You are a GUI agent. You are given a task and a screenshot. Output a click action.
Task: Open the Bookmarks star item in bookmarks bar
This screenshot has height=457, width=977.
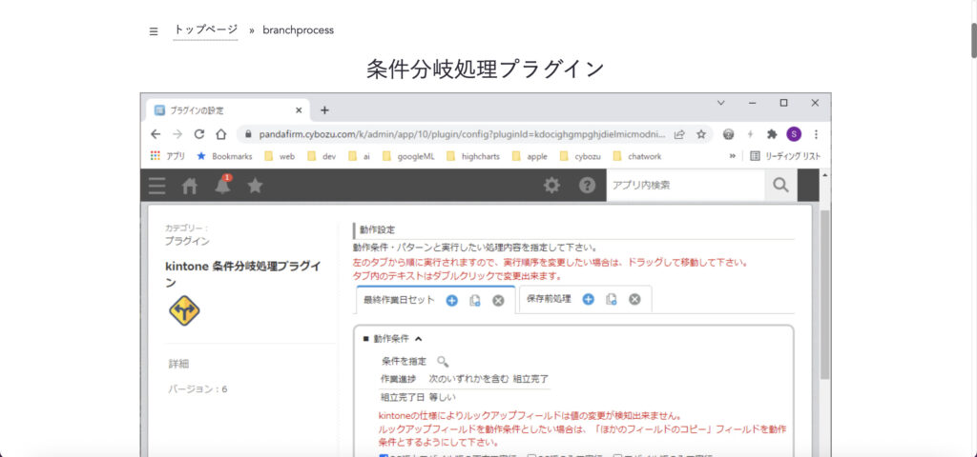pos(224,157)
